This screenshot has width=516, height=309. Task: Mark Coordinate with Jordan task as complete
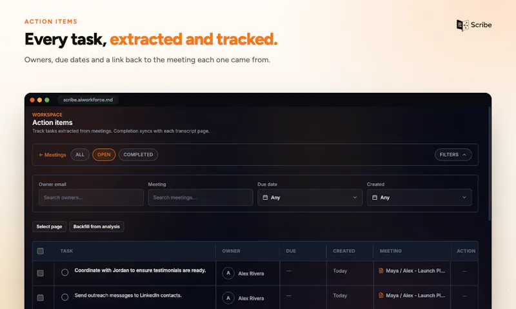65,272
